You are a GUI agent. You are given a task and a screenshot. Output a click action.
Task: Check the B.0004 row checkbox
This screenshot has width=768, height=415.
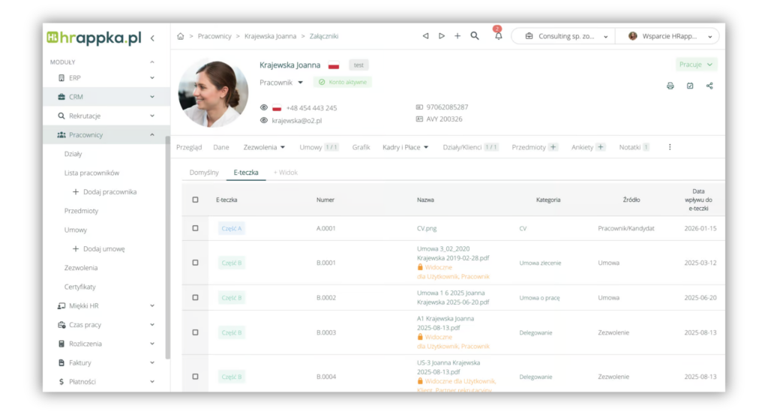tap(196, 377)
